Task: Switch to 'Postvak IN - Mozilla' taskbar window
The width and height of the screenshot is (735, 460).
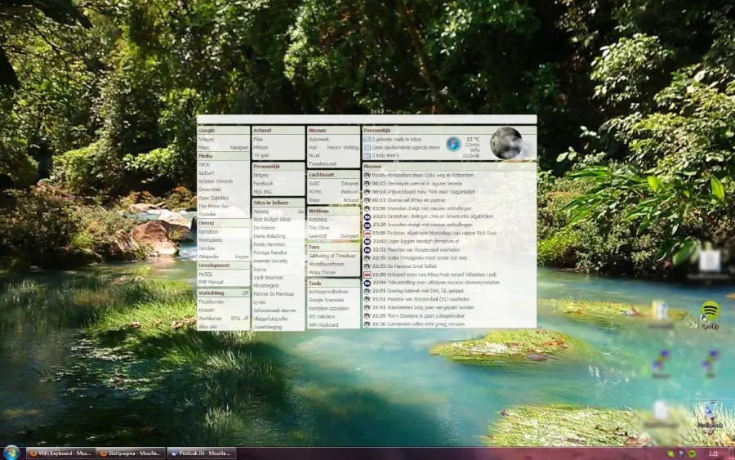Action: point(202,453)
